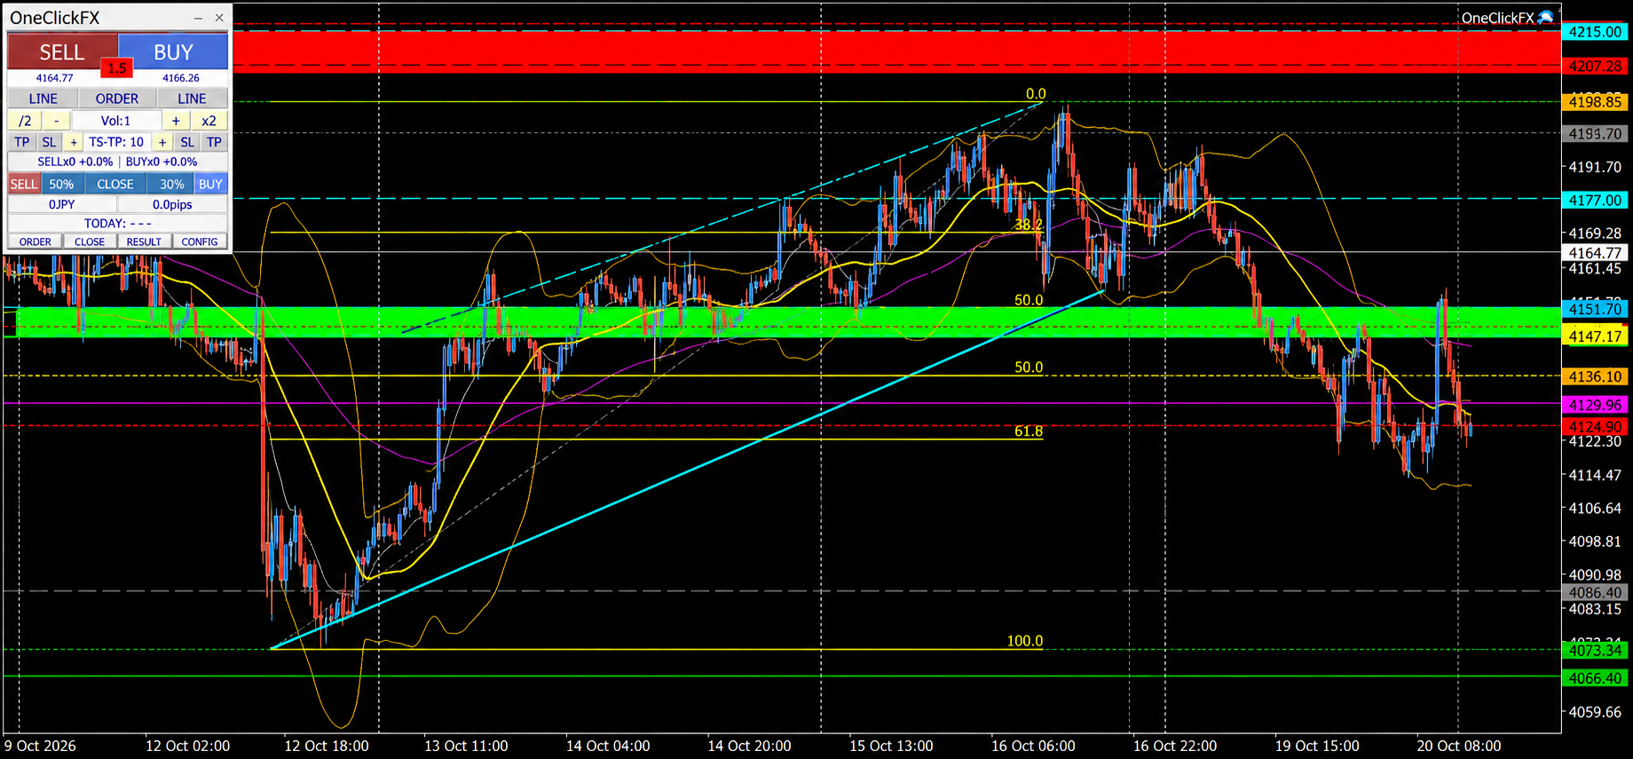Click the LINE button below the BUY price
Image resolution: width=1633 pixels, height=759 pixels.
[x=192, y=99]
